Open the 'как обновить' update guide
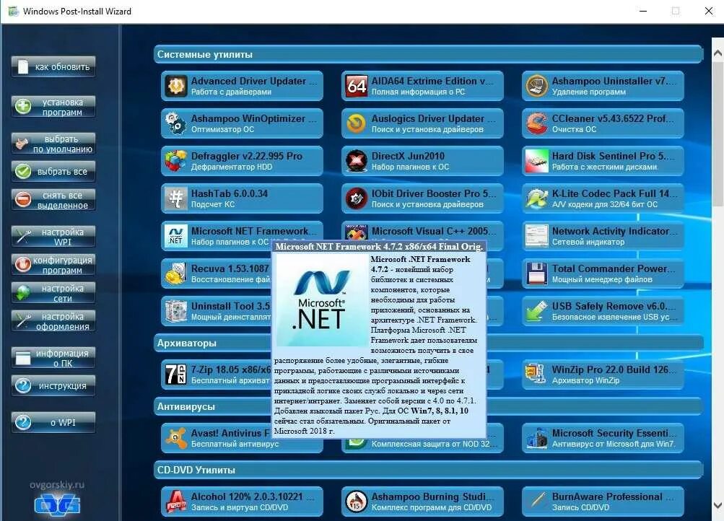Image resolution: width=724 pixels, height=521 pixels. (53, 67)
